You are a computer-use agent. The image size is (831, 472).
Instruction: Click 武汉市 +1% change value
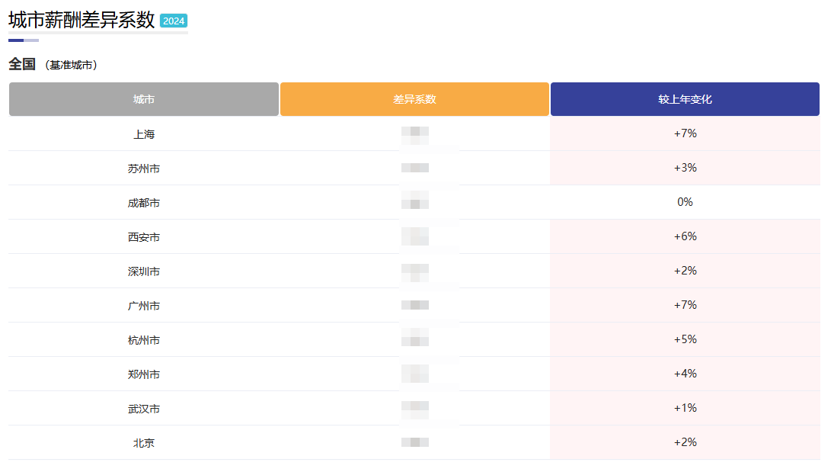pos(685,408)
